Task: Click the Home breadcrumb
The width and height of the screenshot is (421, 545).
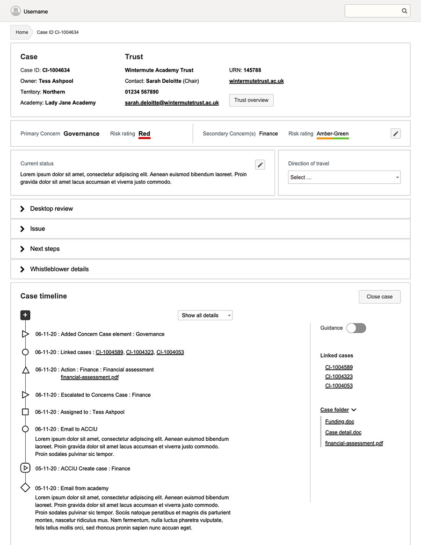Action: pyautogui.click(x=22, y=32)
